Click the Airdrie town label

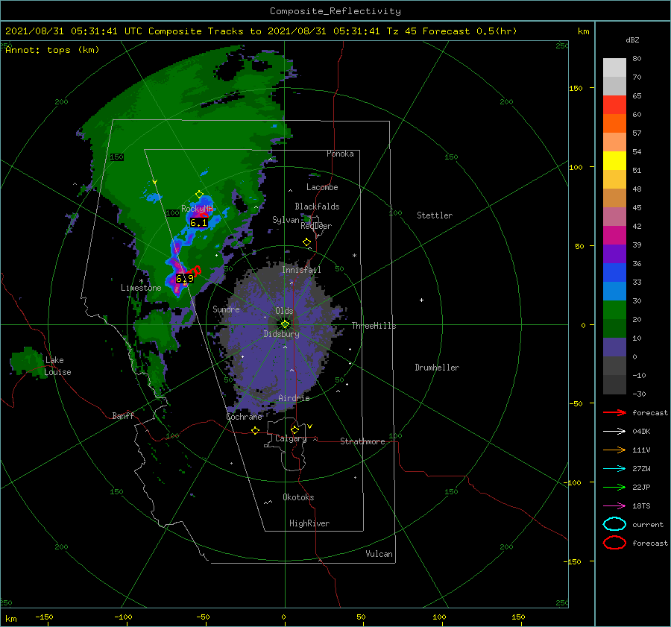tap(294, 398)
